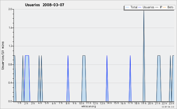Click the 20 h x-axis label

coord(150,103)
